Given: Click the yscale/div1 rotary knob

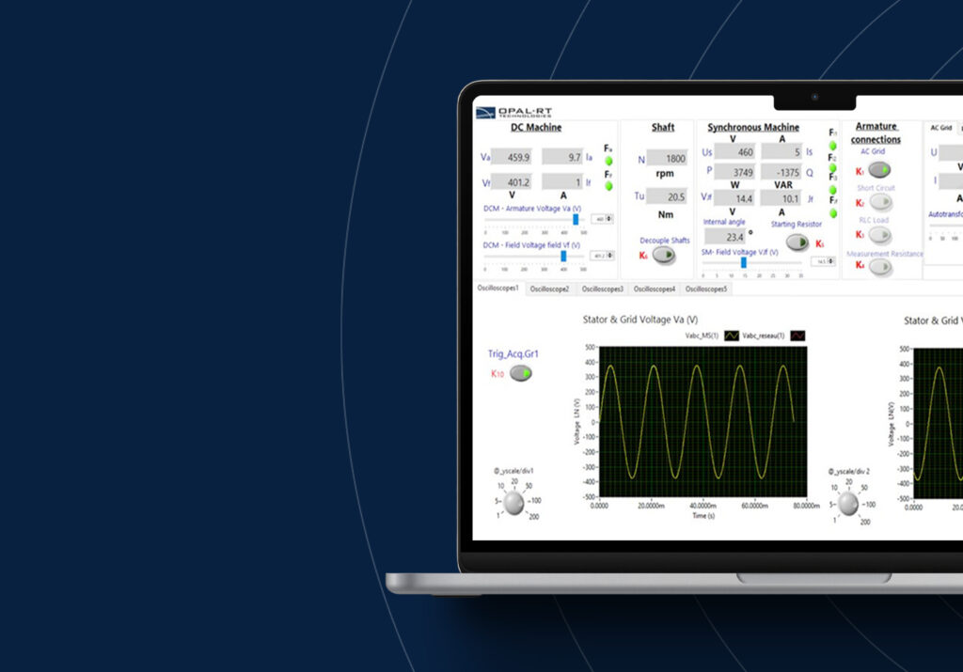Looking at the screenshot, I should coord(513,503).
